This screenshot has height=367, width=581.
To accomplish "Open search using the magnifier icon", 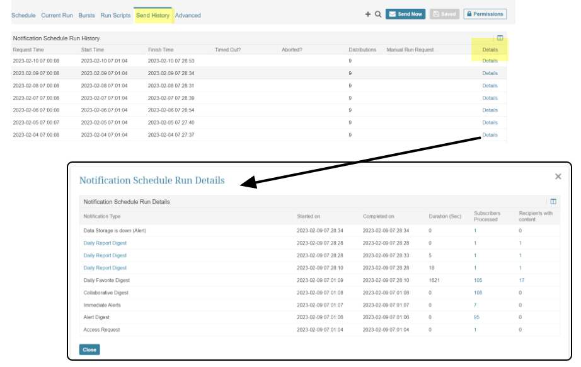I will (x=378, y=13).
